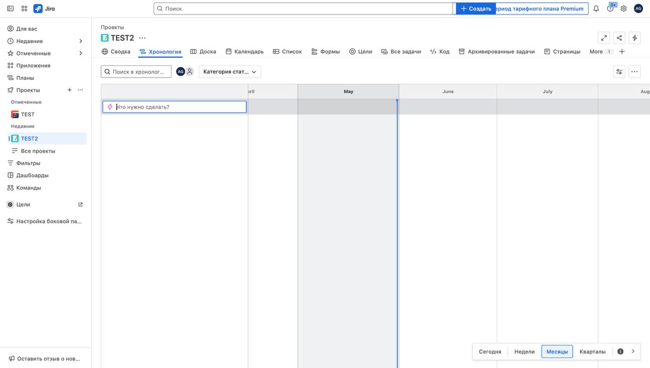Open the app switcher grid icon
Viewport: 650px width, 368px height.
coord(25,9)
